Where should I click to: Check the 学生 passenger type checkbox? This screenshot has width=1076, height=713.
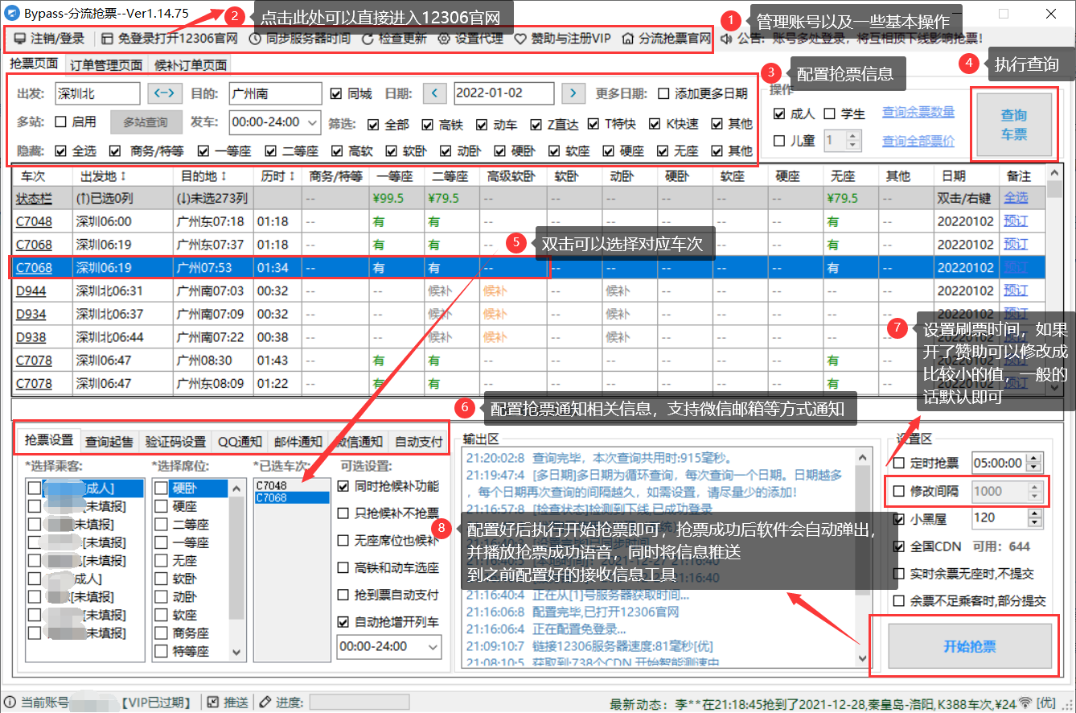click(830, 113)
